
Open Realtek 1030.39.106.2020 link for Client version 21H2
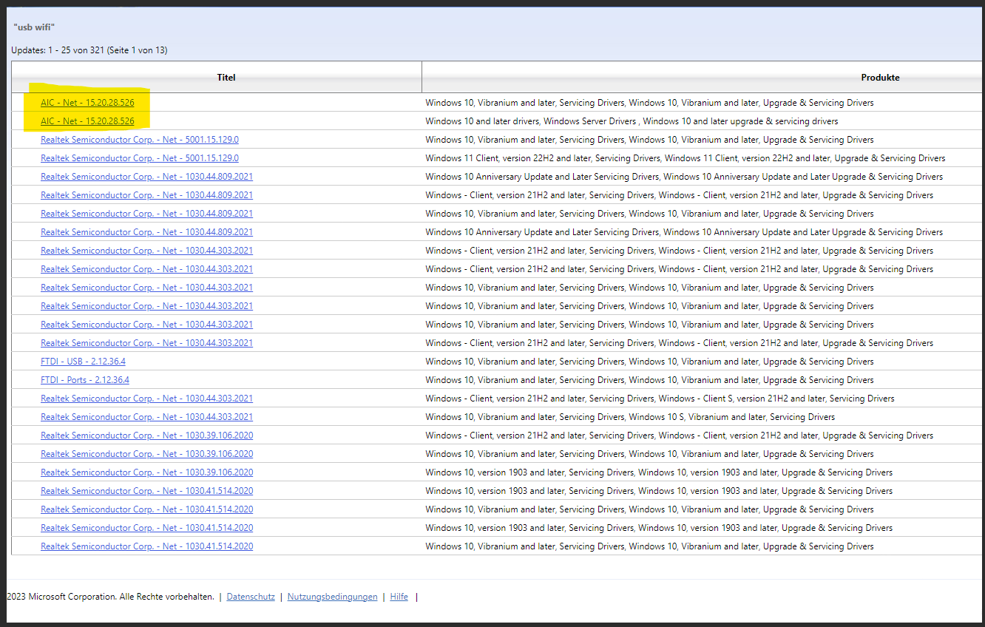[146, 435]
